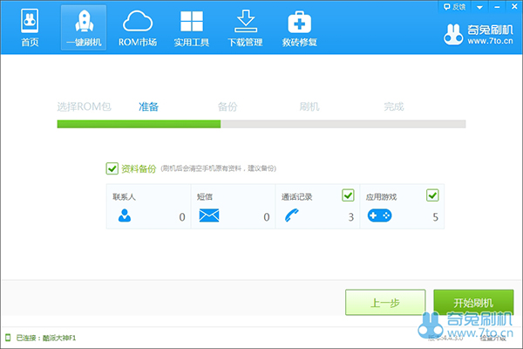Click the www.7to.cn header link
Screen dimensions: 523x349
tap(490, 41)
